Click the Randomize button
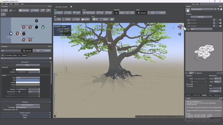Viewport: 223px width, 125px height. point(24,11)
